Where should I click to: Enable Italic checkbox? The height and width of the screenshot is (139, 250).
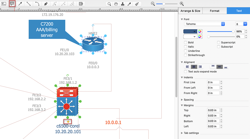pos(185,47)
